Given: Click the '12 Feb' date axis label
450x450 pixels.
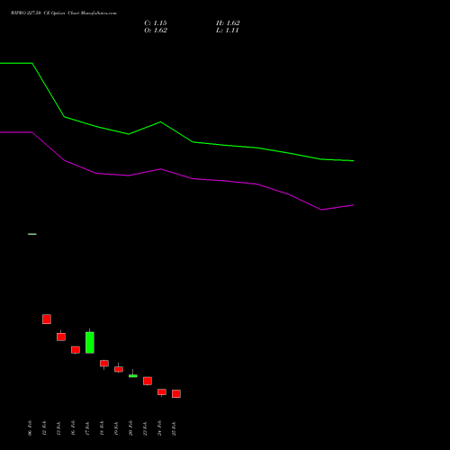Looking at the screenshot, I should pos(44,428).
